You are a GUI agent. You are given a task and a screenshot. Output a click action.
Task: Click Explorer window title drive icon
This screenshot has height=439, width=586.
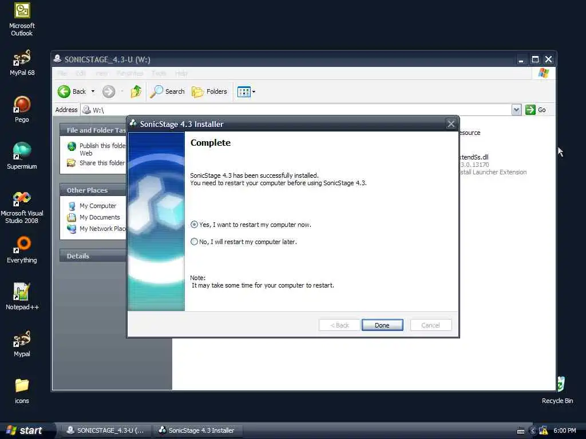58,59
